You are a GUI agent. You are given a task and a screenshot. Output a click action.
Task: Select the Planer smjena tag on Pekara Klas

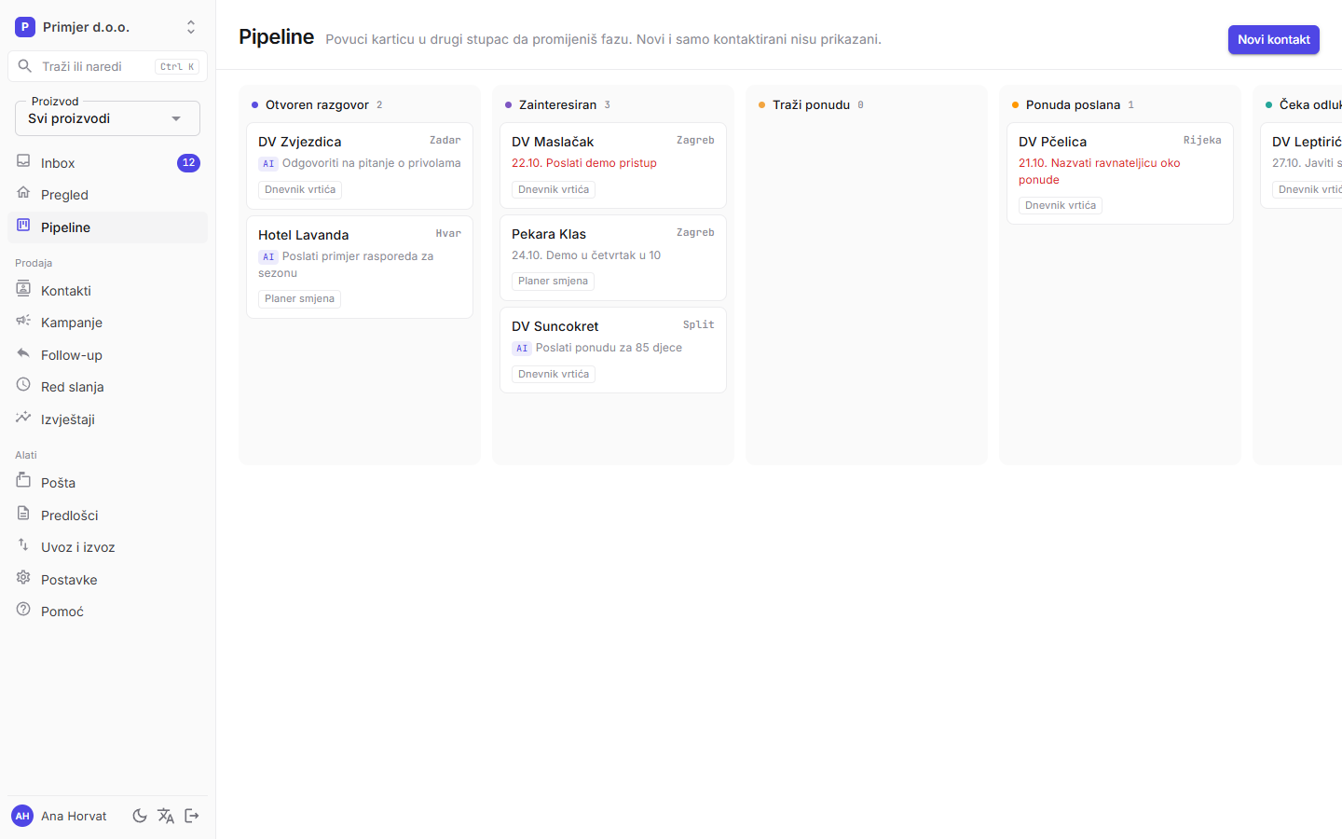point(554,281)
